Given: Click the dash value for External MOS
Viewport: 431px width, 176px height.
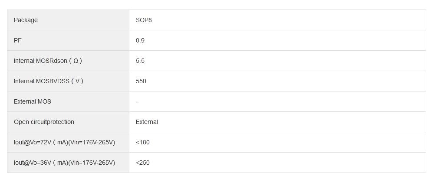Looking at the screenshot, I should coord(137,102).
